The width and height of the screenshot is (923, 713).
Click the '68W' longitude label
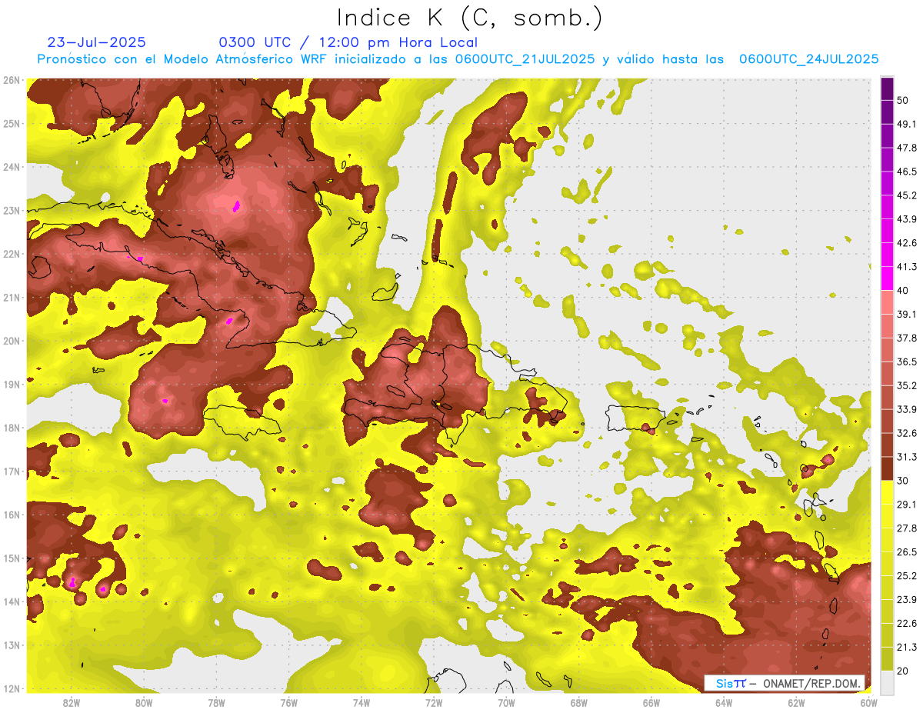[x=579, y=702]
